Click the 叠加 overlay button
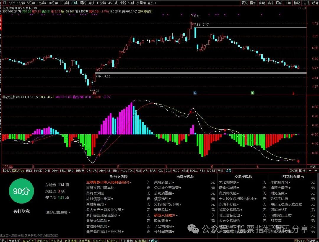Viewport: 319px width, 242px height. [x=253, y=3]
